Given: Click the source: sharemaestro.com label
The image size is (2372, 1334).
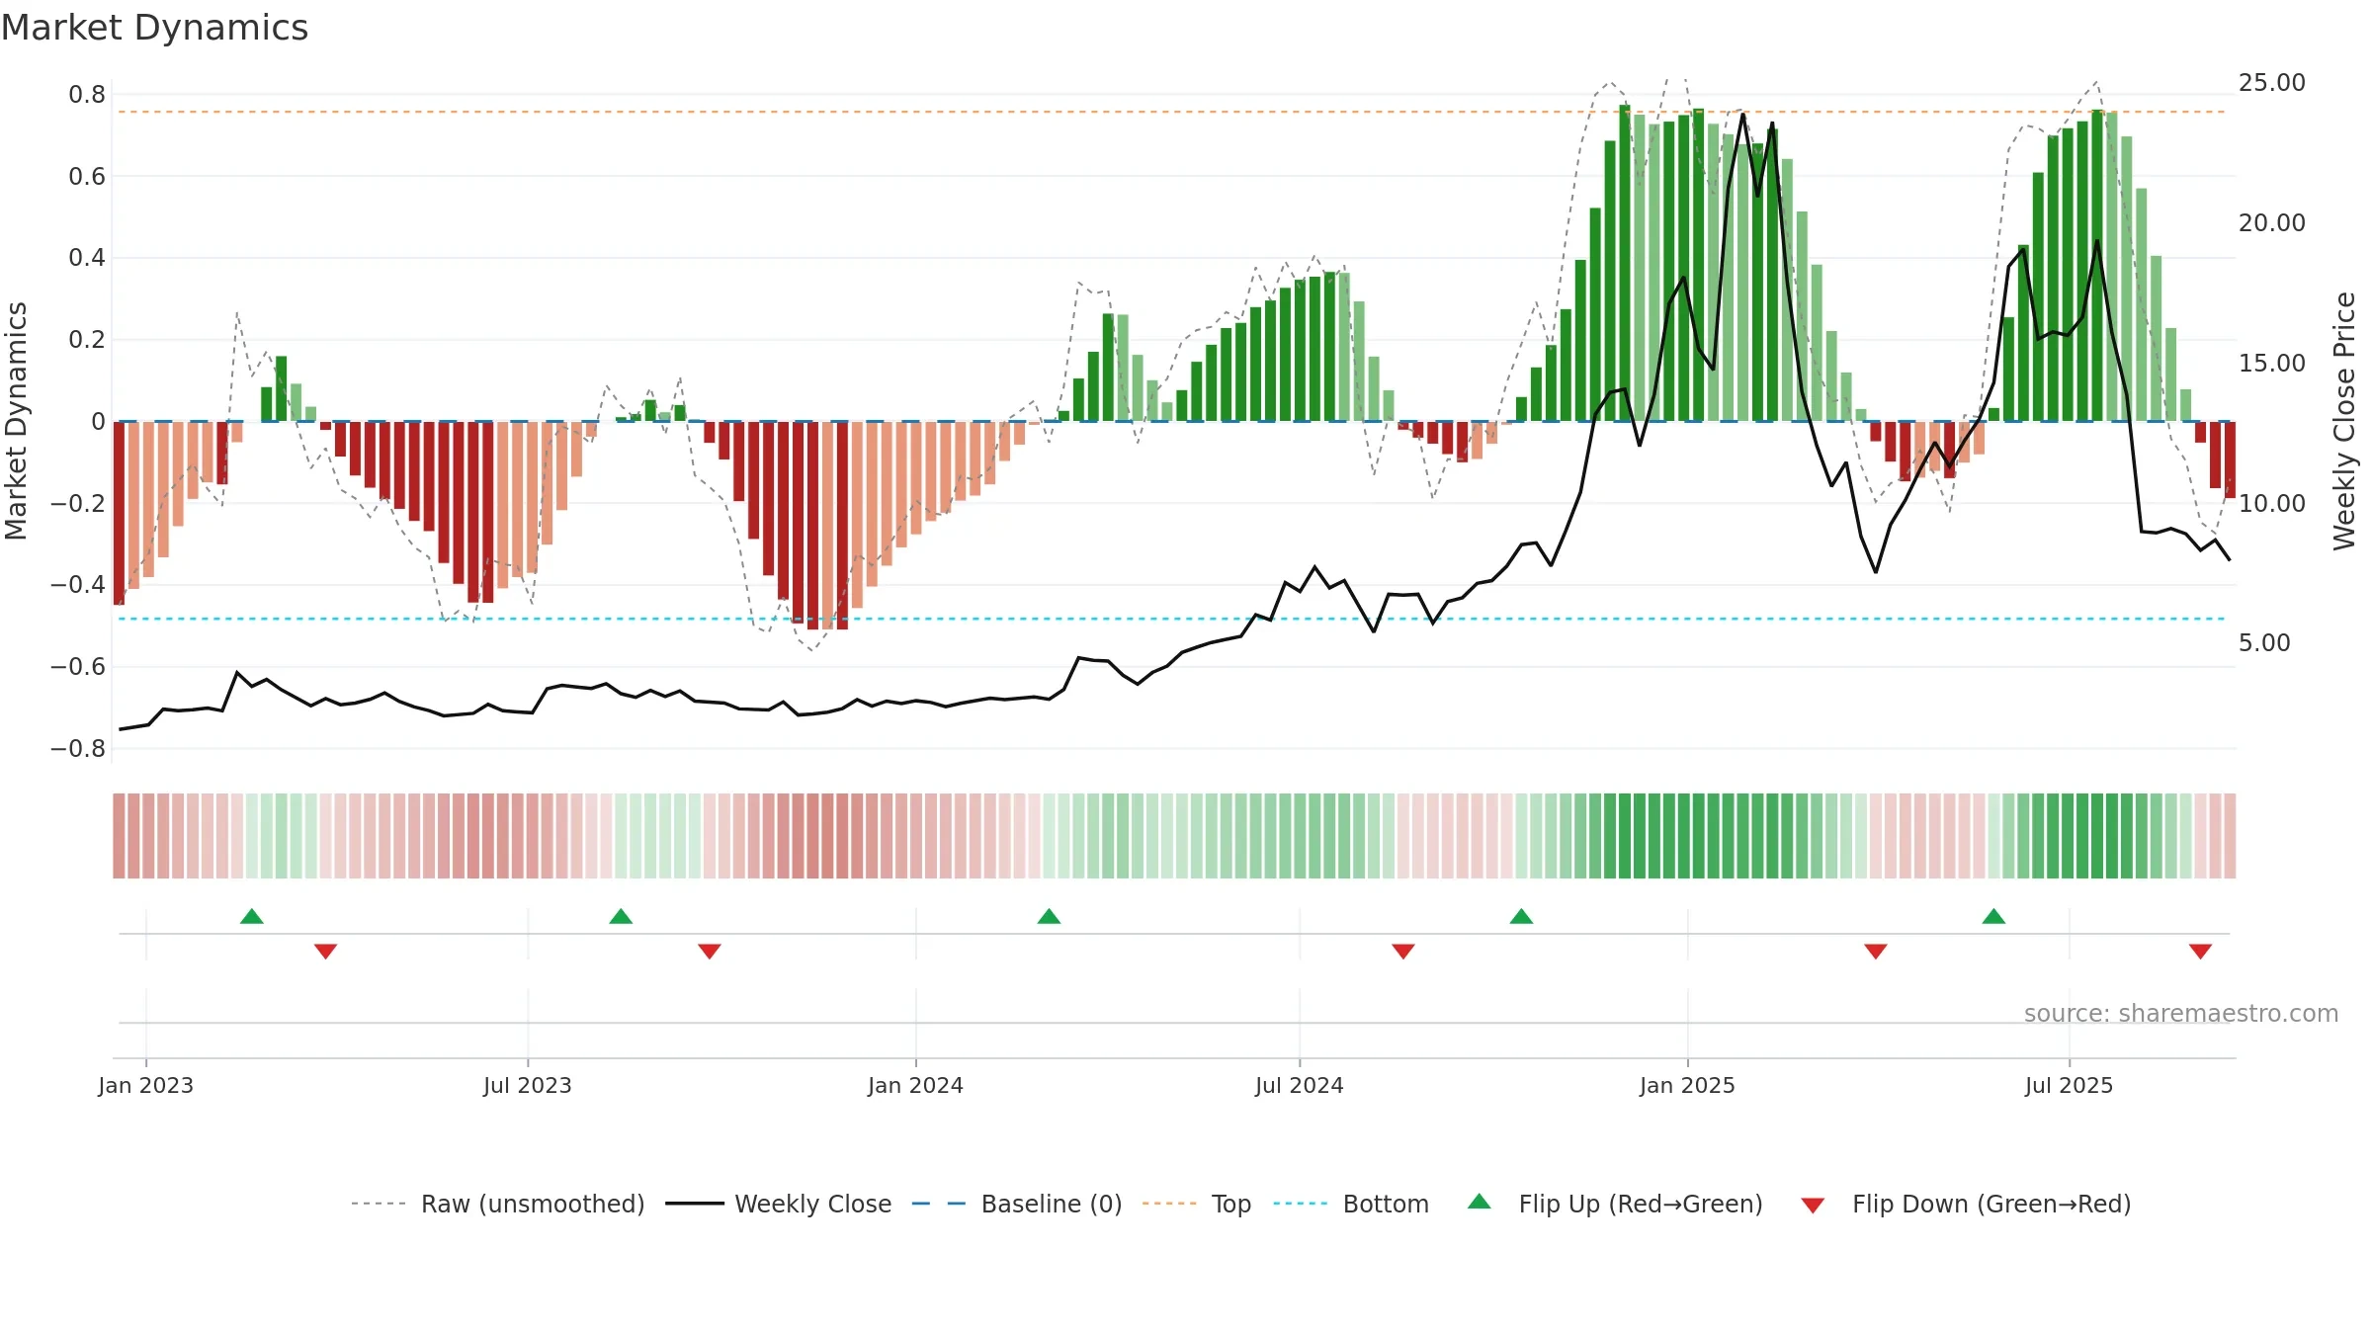Looking at the screenshot, I should (2181, 1013).
